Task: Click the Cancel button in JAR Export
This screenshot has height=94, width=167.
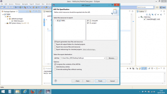Action: [112, 81]
